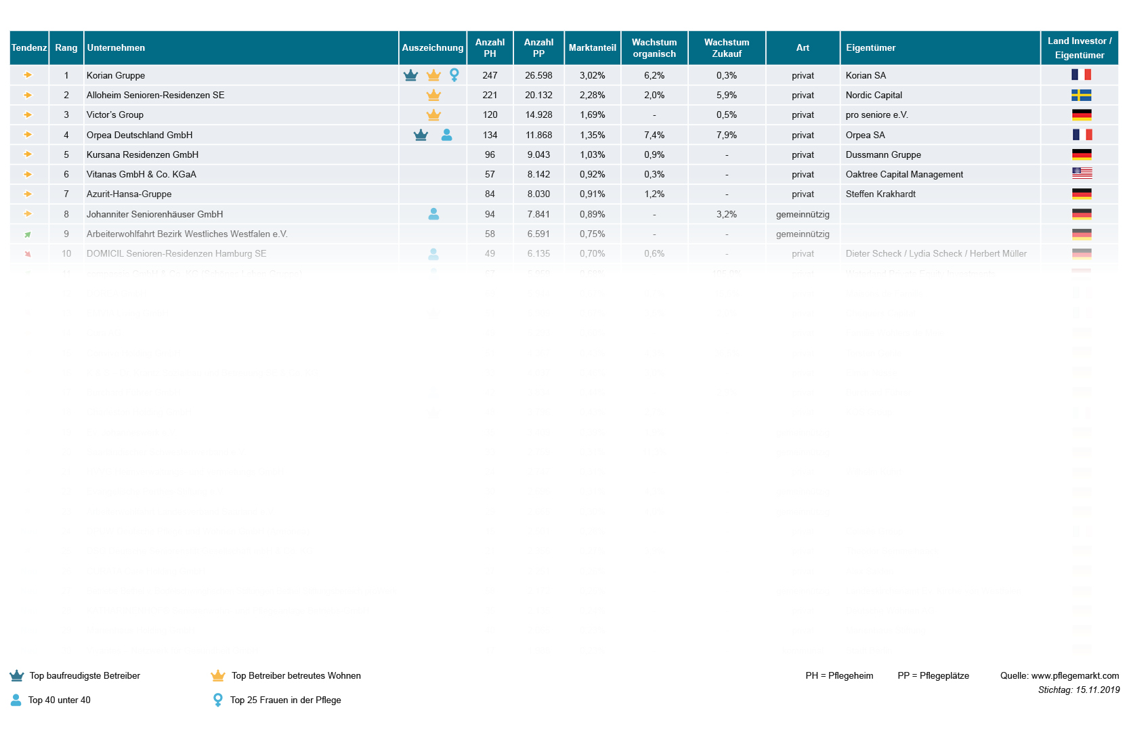The image size is (1129, 737).
Task: Click the 7,9% Wachstum Zukauf value
Action: (x=727, y=135)
